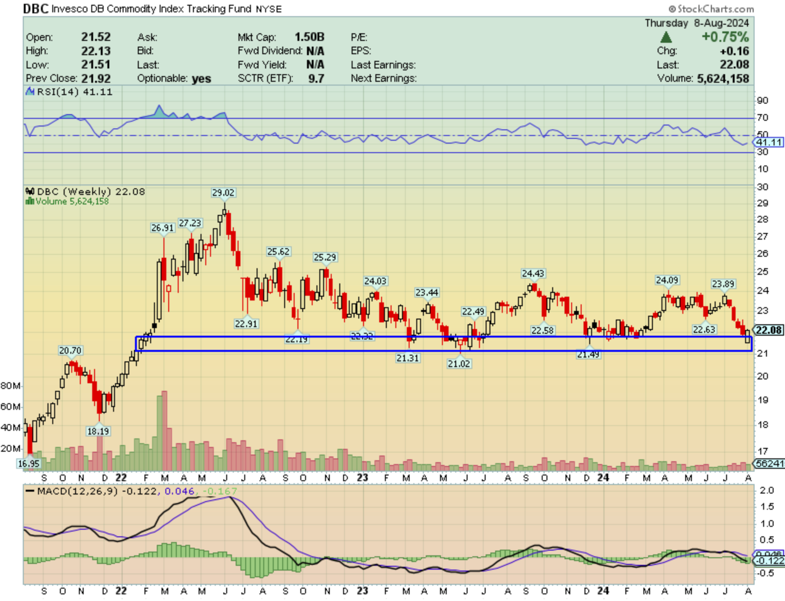Click the -0.122 MACD axis value tag
Viewport: 785px width, 601px height.
769,561
